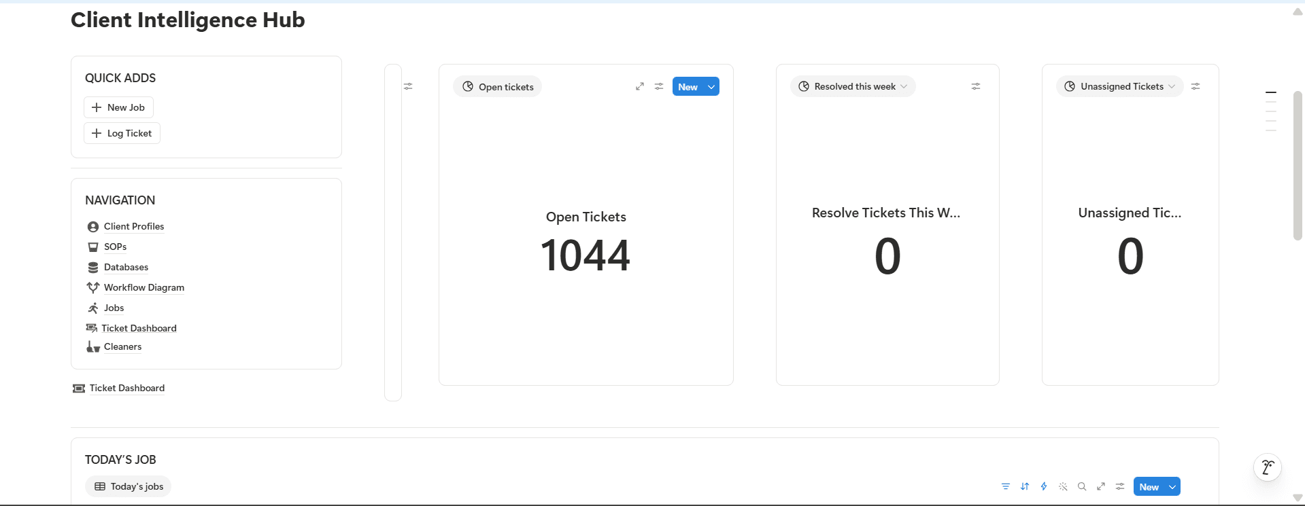Viewport: 1305px width, 506px height.
Task: Click settings icon on the narrow empty card
Action: 408,86
